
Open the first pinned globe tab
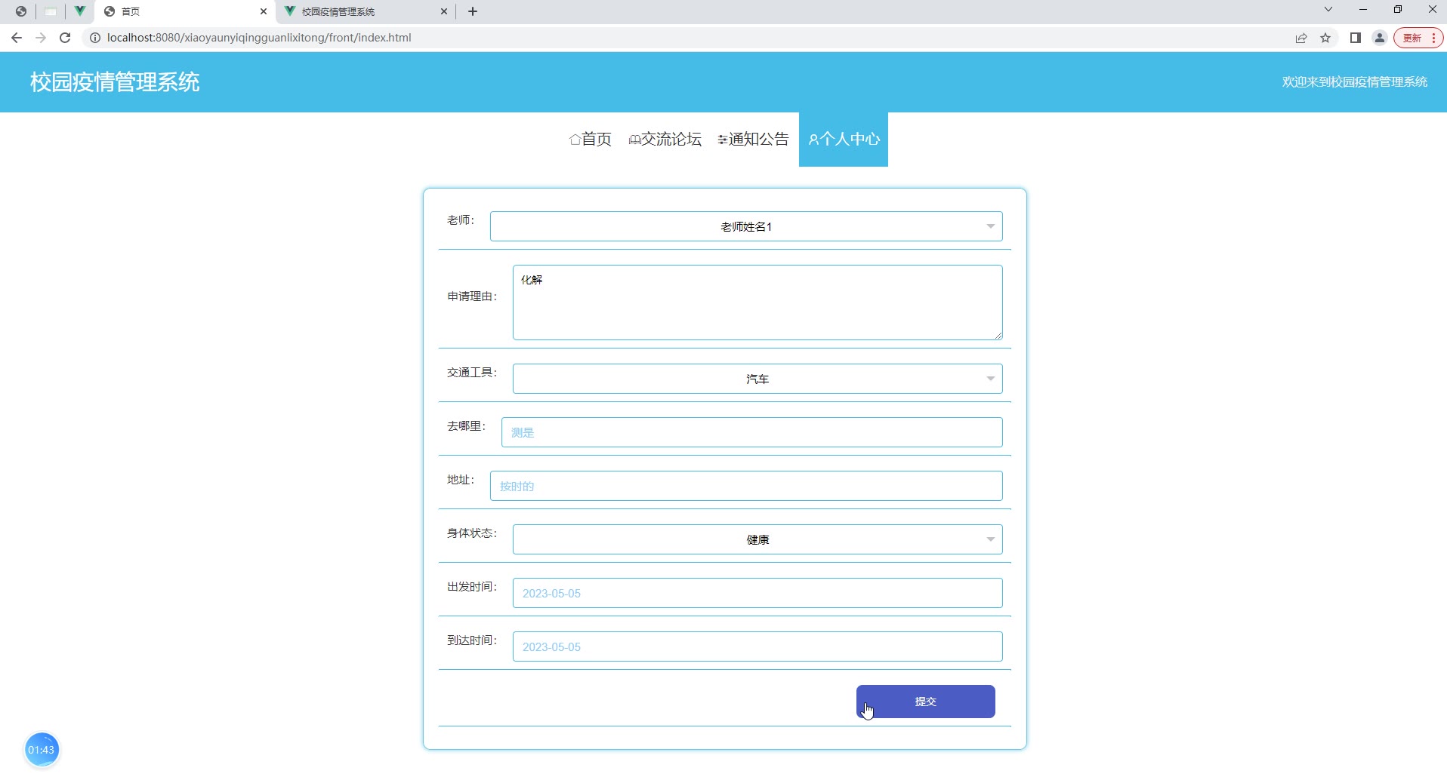21,11
